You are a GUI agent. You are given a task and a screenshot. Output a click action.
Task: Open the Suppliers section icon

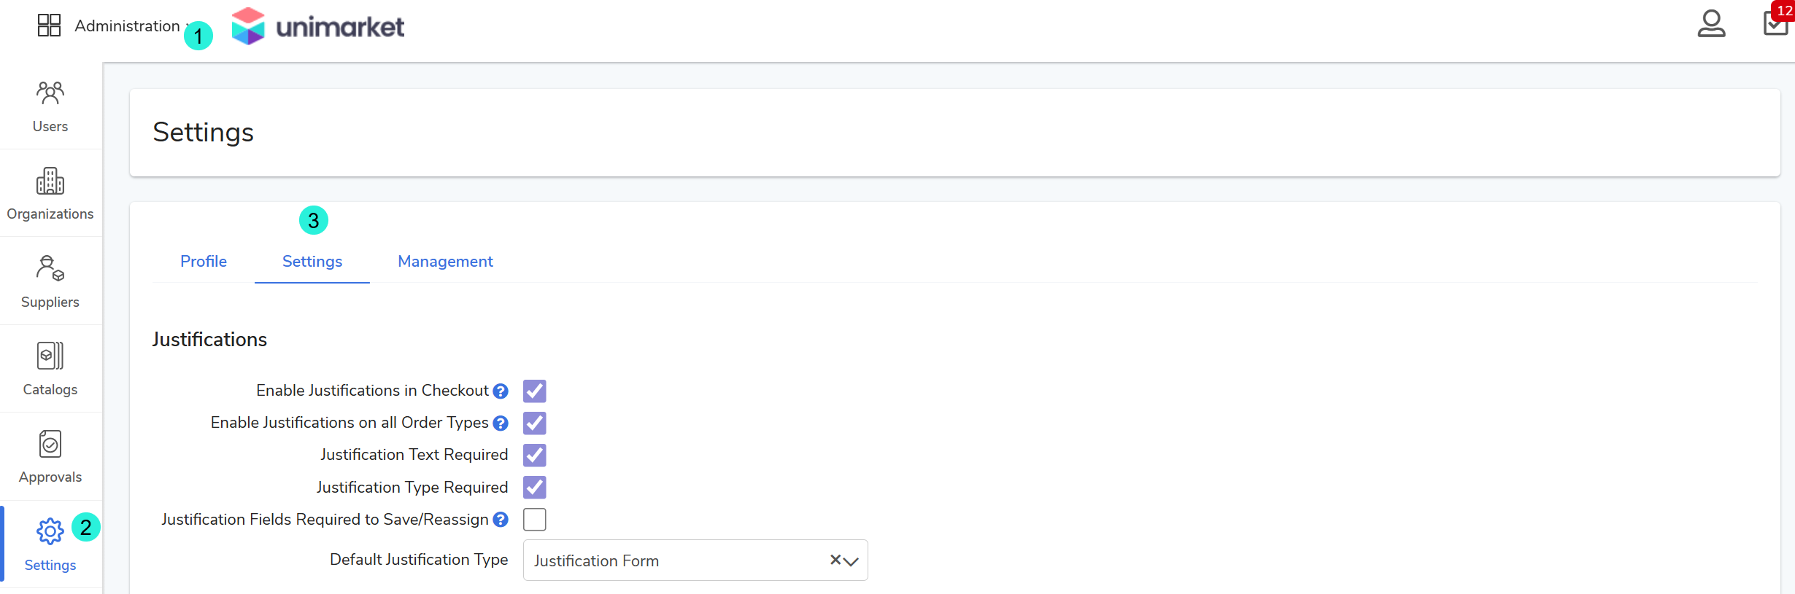pyautogui.click(x=50, y=268)
